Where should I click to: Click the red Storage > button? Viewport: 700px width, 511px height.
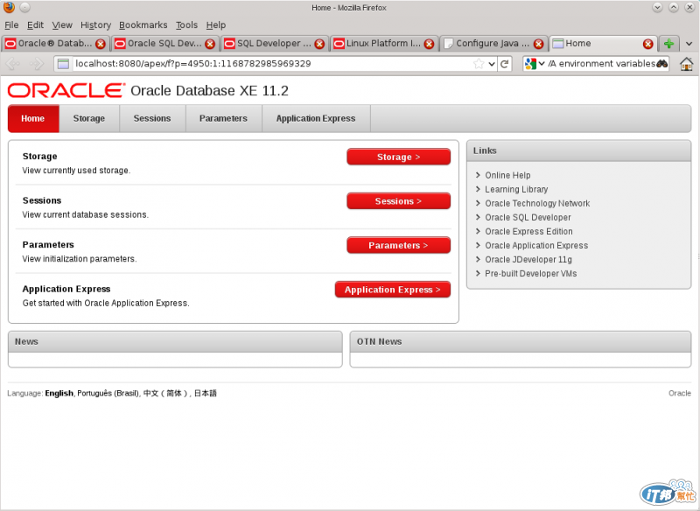coord(399,157)
